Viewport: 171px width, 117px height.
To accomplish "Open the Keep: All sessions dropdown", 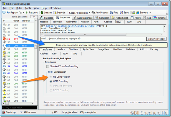I will pos(79,13).
